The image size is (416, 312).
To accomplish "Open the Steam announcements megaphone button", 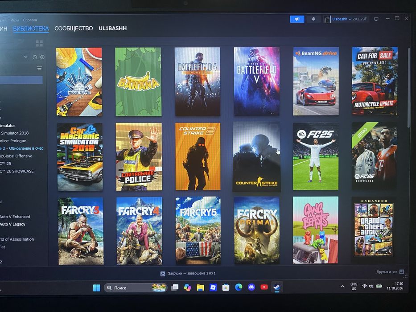I will coord(297,19).
